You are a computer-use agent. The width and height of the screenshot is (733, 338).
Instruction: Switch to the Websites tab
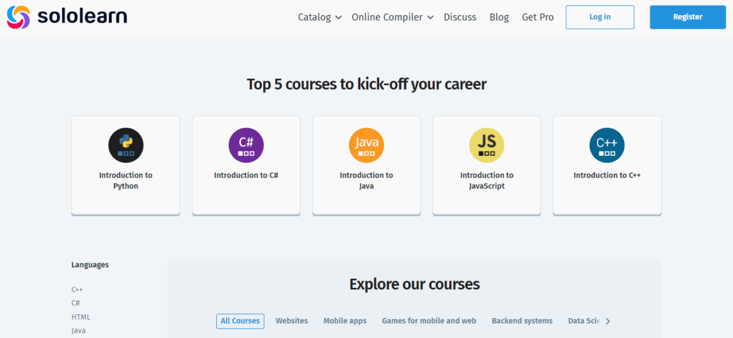tap(292, 321)
